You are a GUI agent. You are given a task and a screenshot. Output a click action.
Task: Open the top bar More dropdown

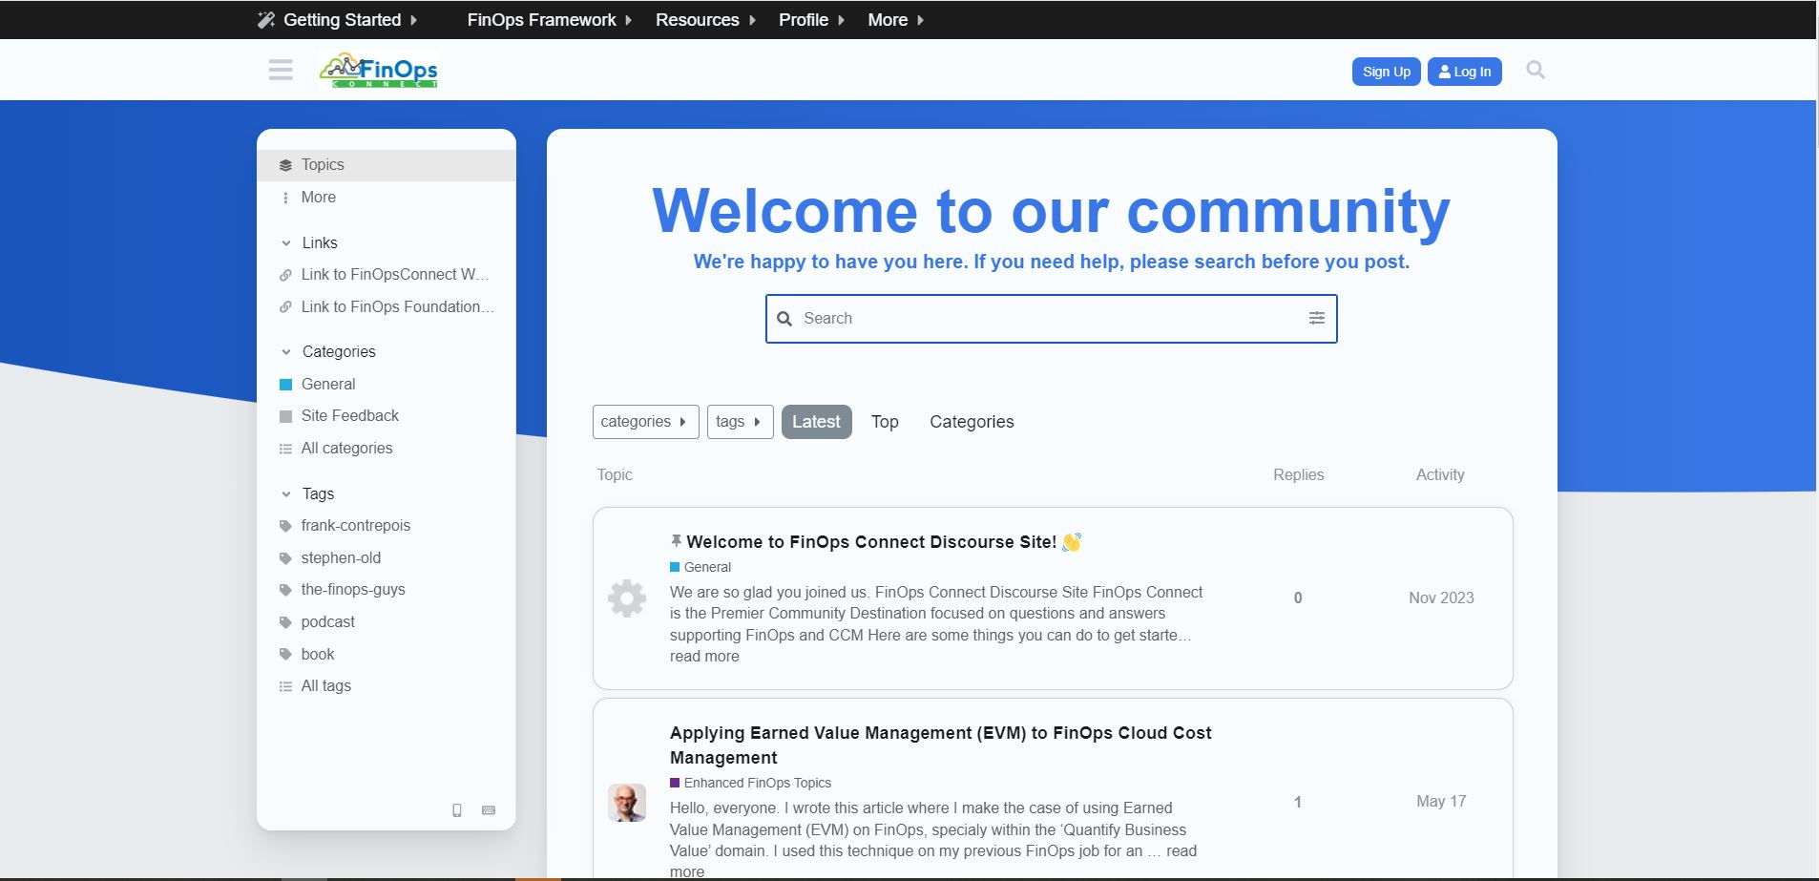click(x=895, y=20)
